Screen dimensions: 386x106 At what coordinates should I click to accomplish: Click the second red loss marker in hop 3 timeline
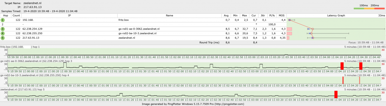361,66
